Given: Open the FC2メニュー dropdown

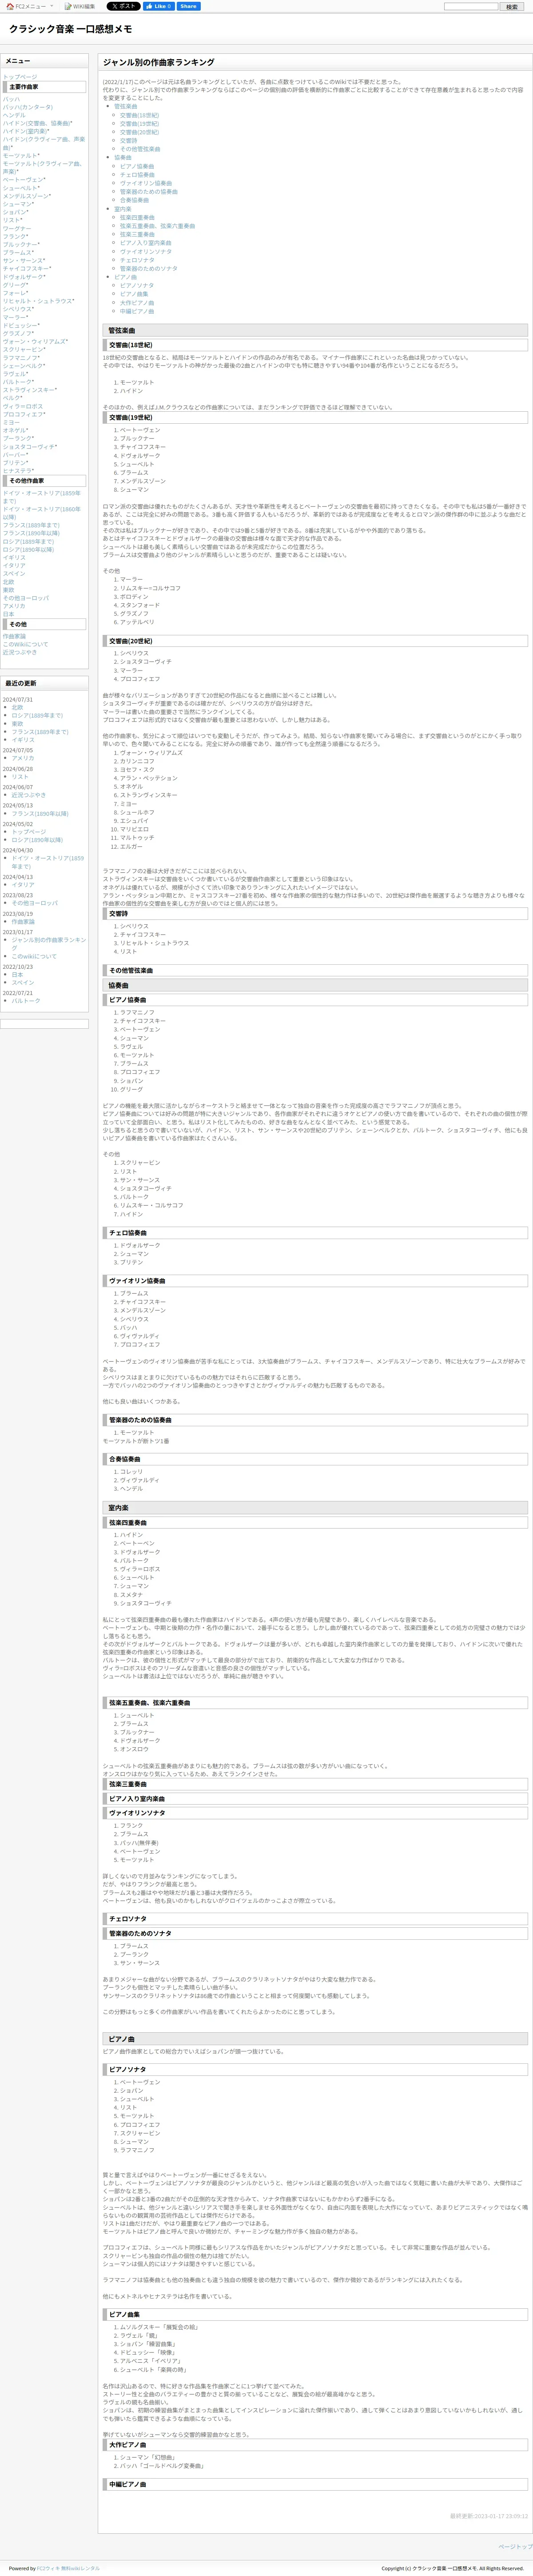Looking at the screenshot, I should click(31, 6).
